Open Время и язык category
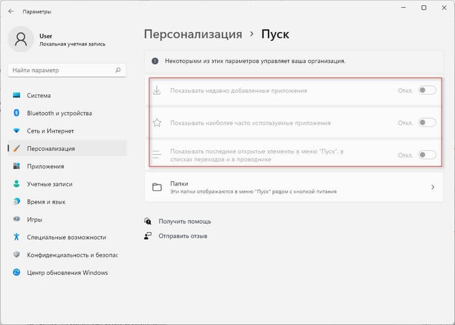This screenshot has width=455, height=325. click(x=67, y=201)
